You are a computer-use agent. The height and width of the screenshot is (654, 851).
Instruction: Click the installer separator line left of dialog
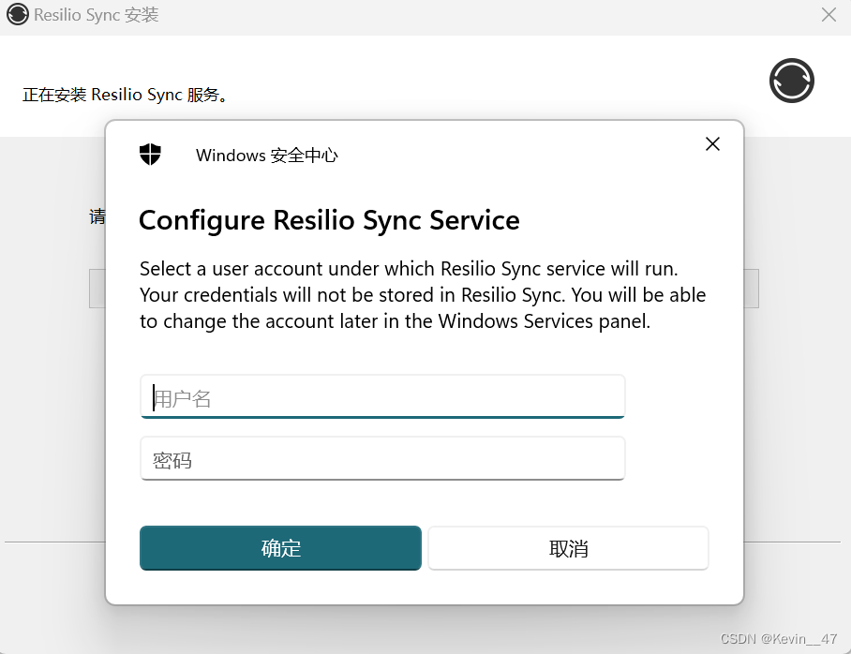[x=54, y=542]
